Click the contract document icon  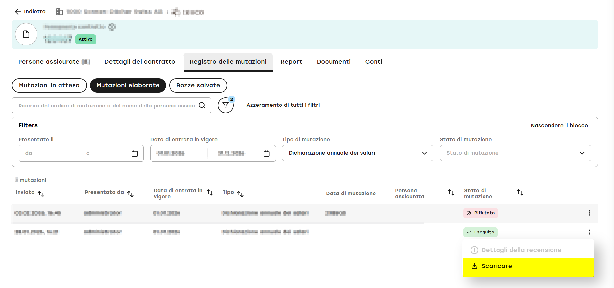(26, 34)
